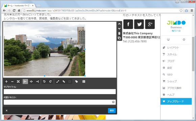Viewport: 196px width, 121px height.
Task: Toggle the enlarge-on-click arrows icon
Action: (x=58, y=82)
